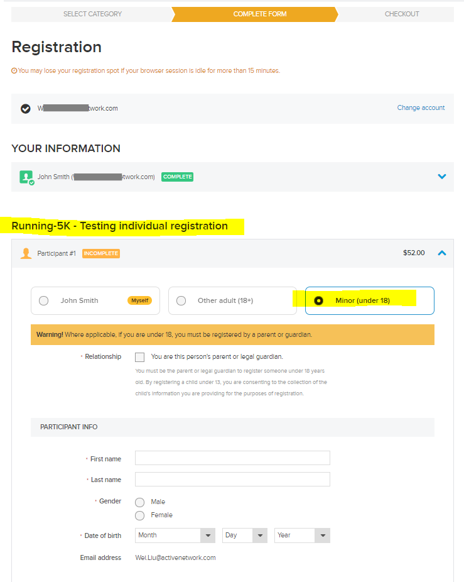Image resolution: width=464 pixels, height=582 pixels.
Task: Select Male gender radio button
Action: coord(140,502)
